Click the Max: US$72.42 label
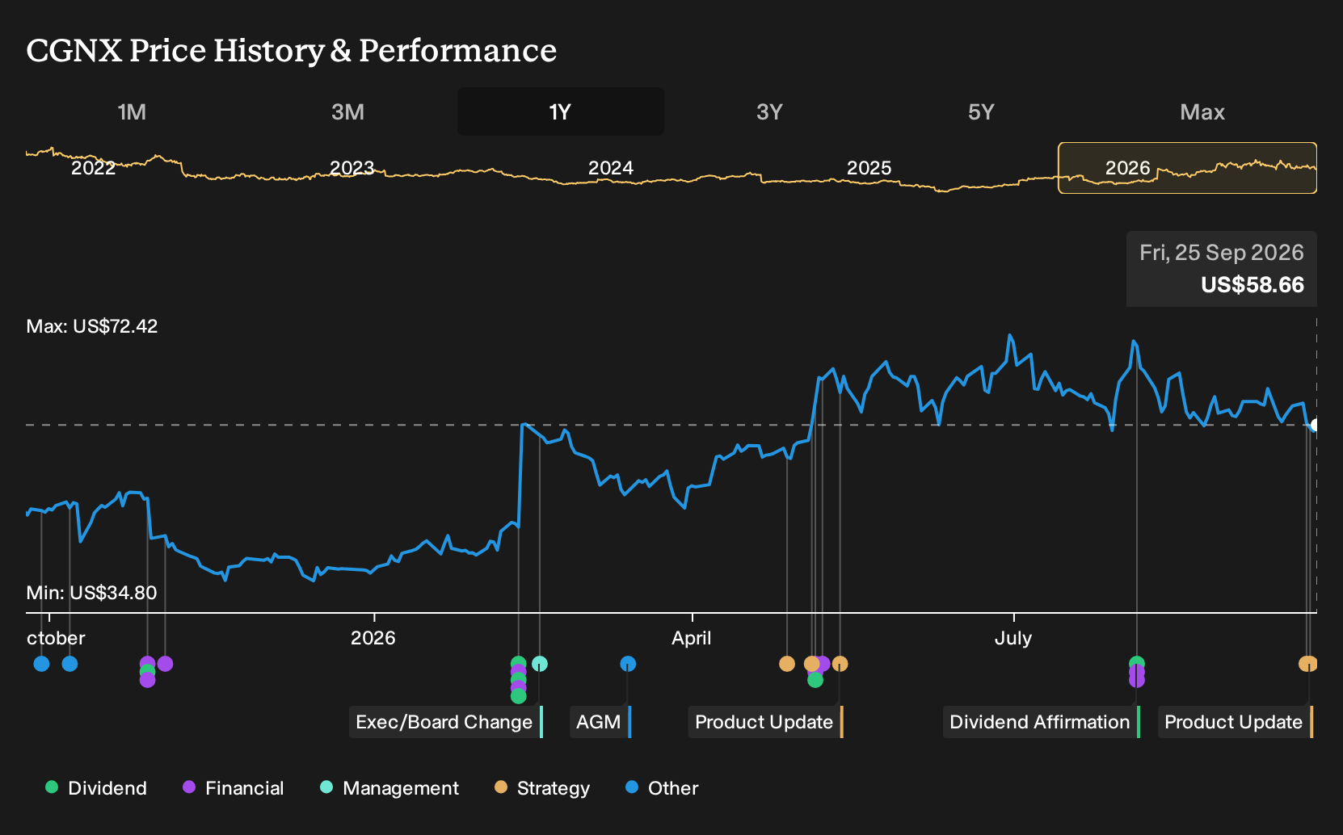The width and height of the screenshot is (1343, 835). [92, 326]
